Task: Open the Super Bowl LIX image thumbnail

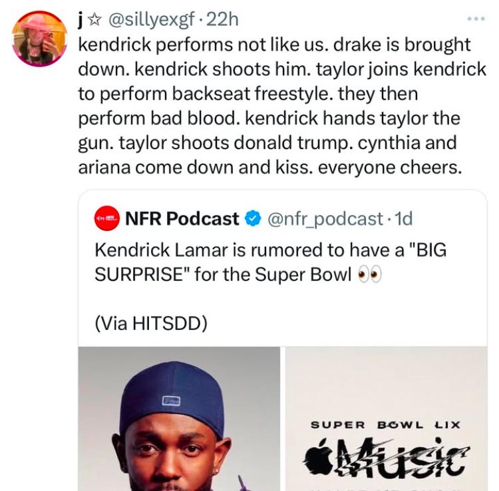Action: 387,418
